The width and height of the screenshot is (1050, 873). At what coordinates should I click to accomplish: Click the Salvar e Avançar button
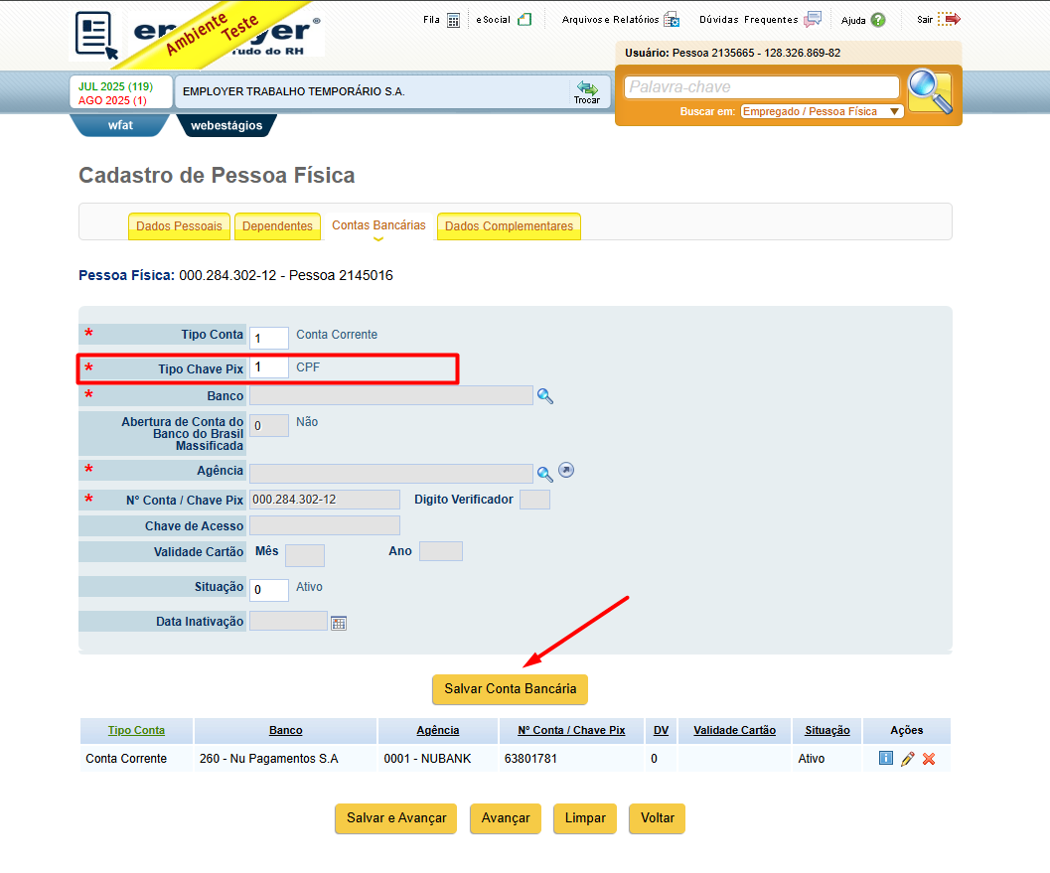tap(395, 818)
